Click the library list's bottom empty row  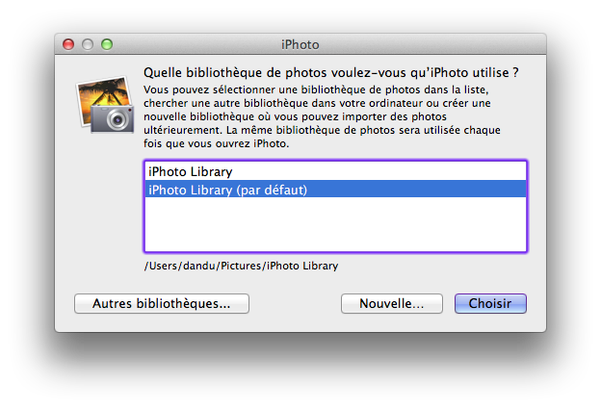click(335, 241)
